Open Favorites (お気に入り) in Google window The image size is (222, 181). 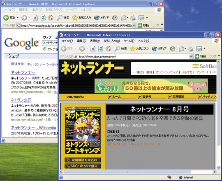tap(81, 18)
